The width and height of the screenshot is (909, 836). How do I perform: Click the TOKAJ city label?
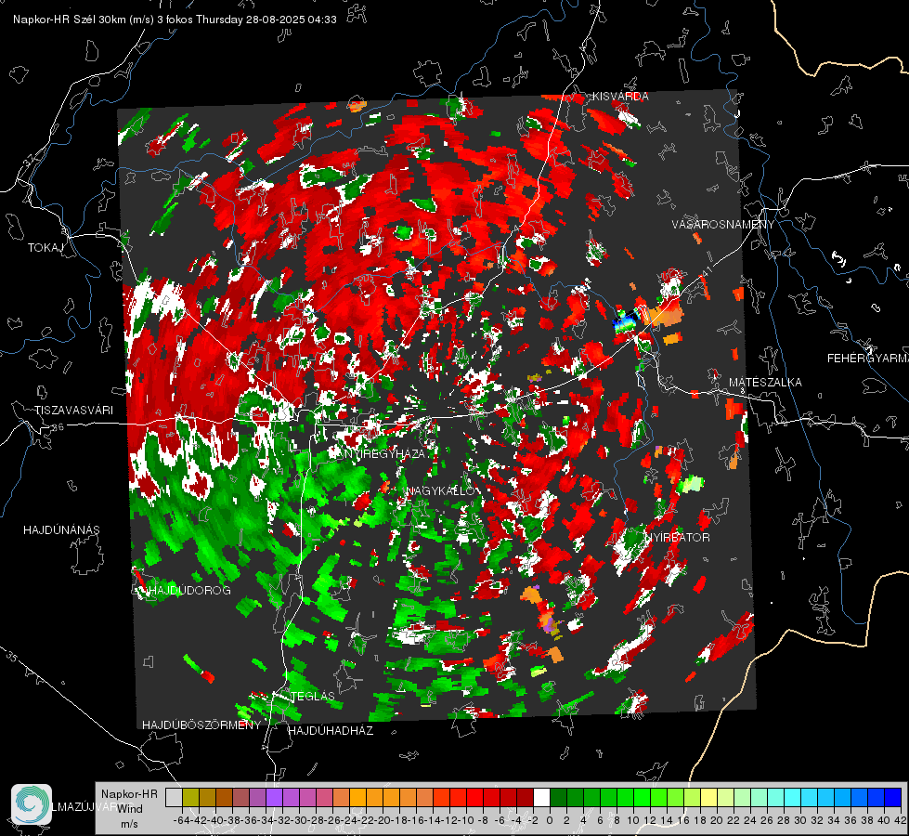point(45,248)
